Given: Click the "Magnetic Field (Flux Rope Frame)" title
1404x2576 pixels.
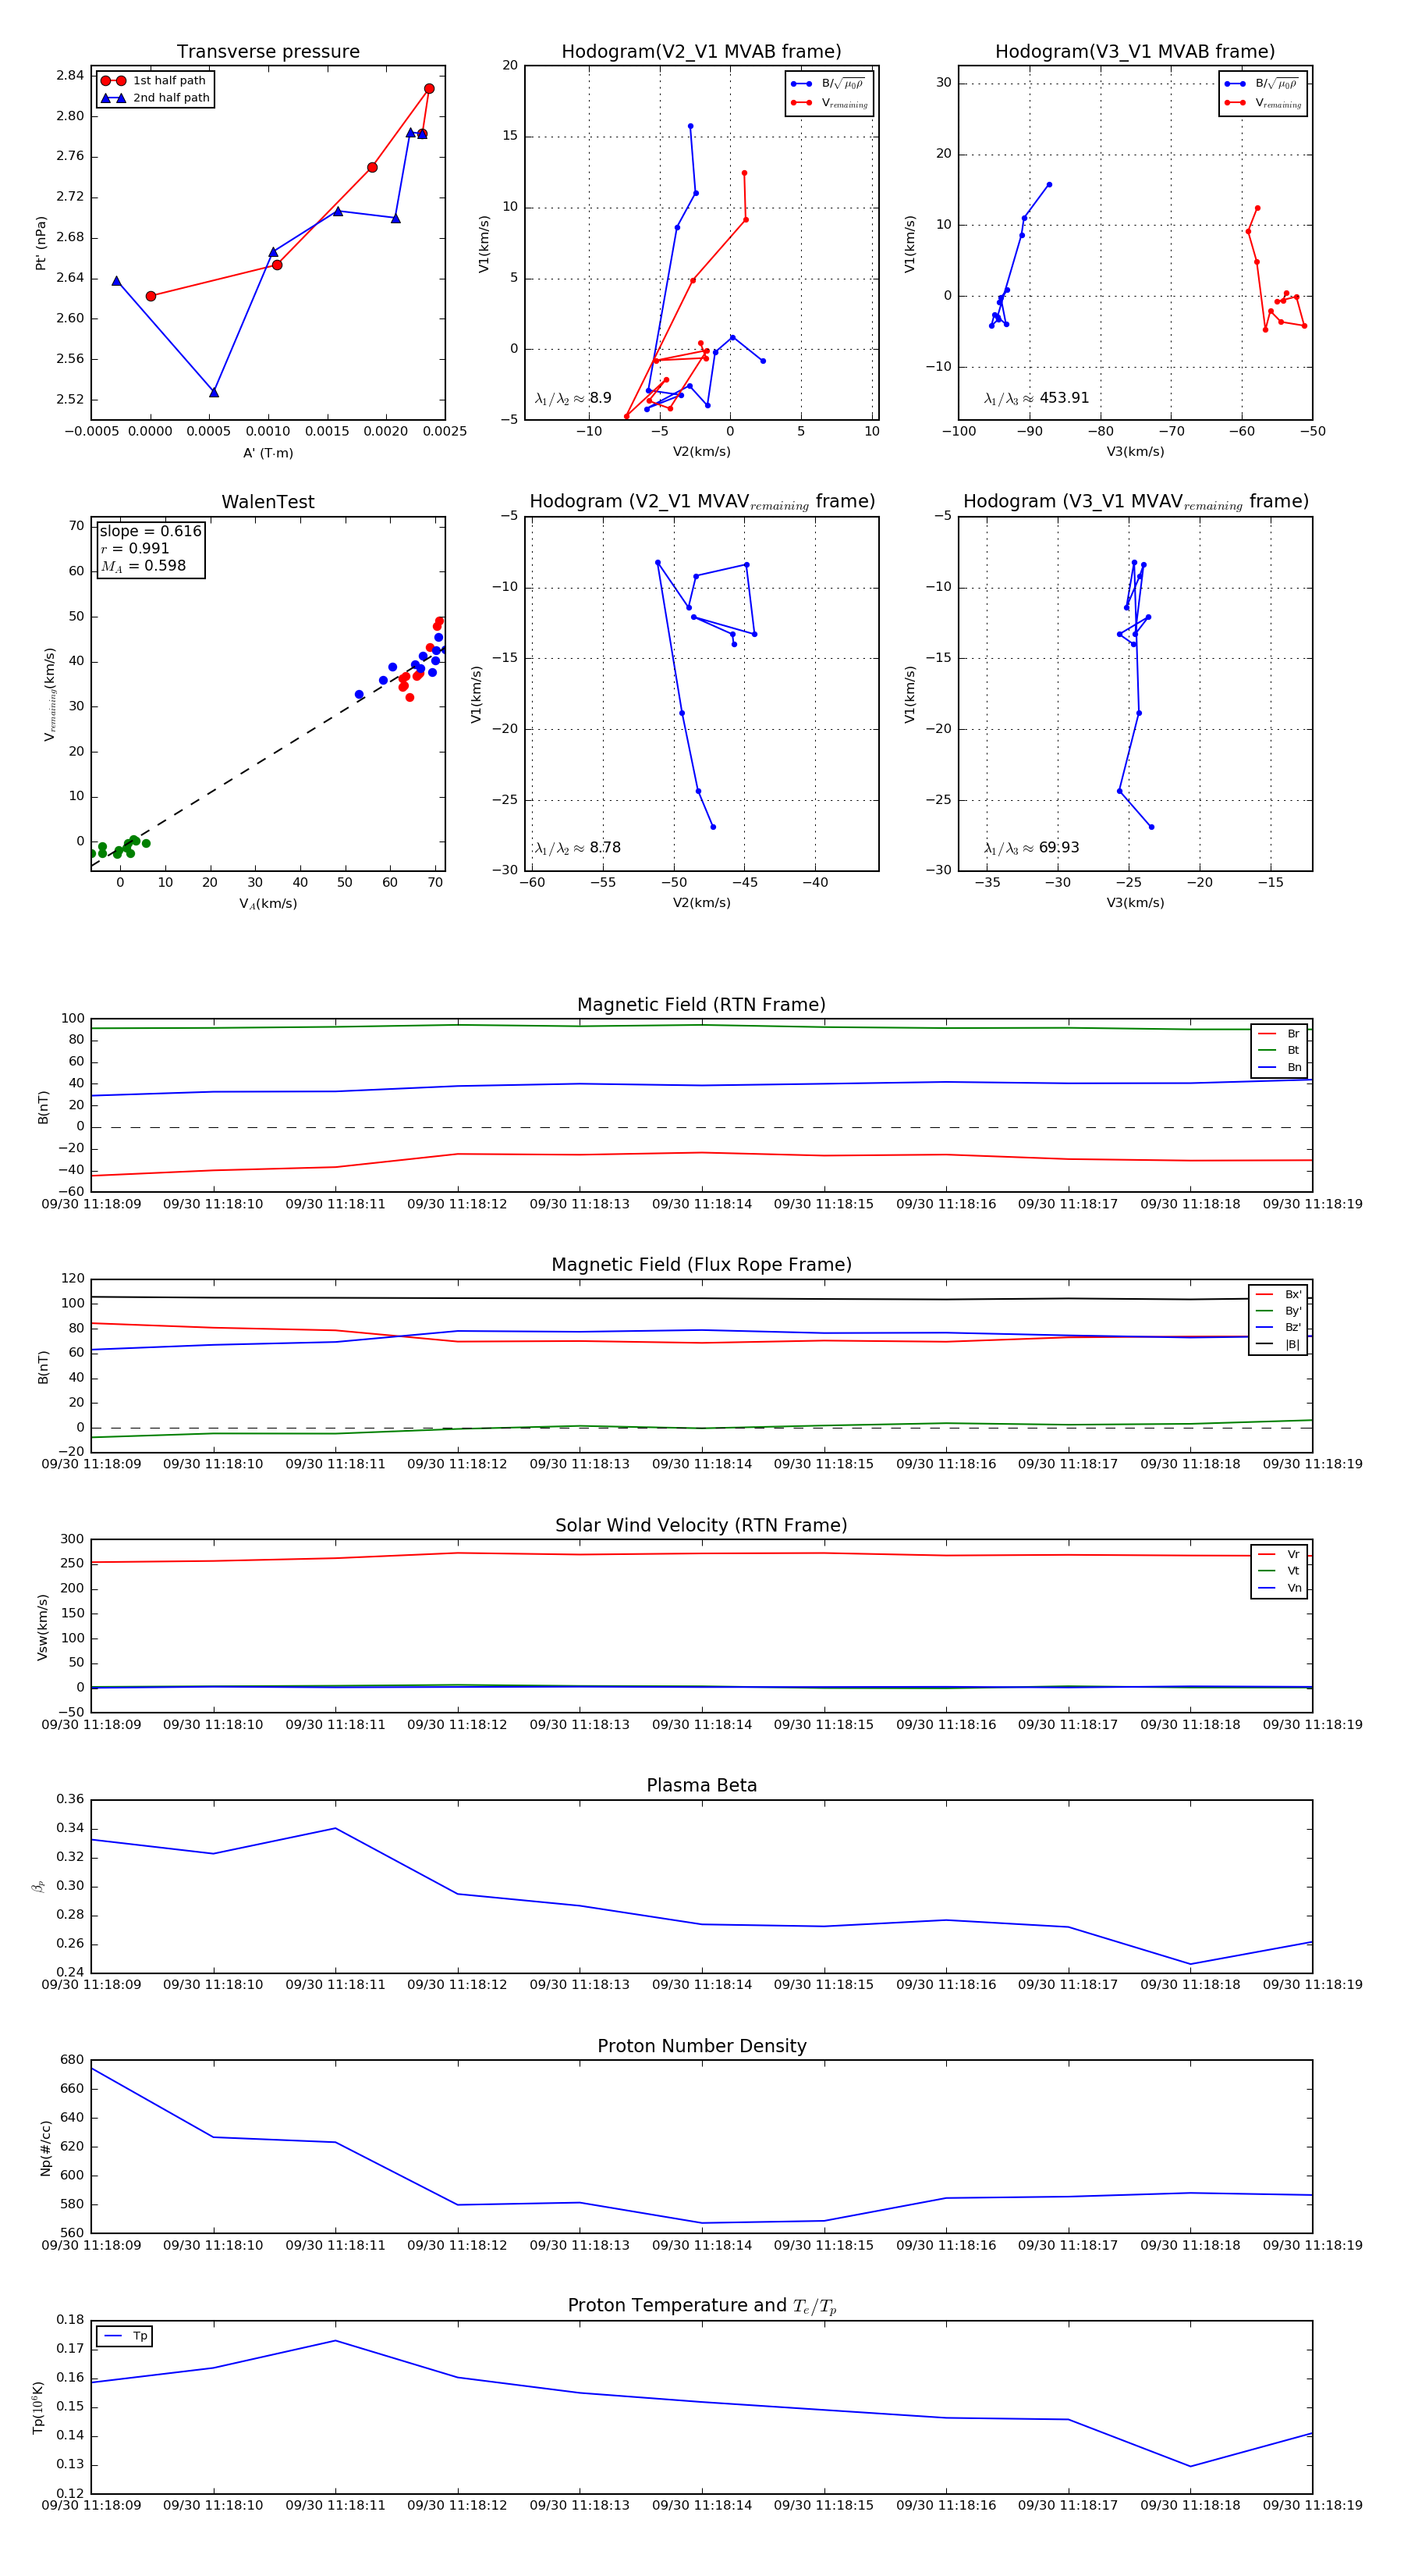Looking at the screenshot, I should point(701,1265).
